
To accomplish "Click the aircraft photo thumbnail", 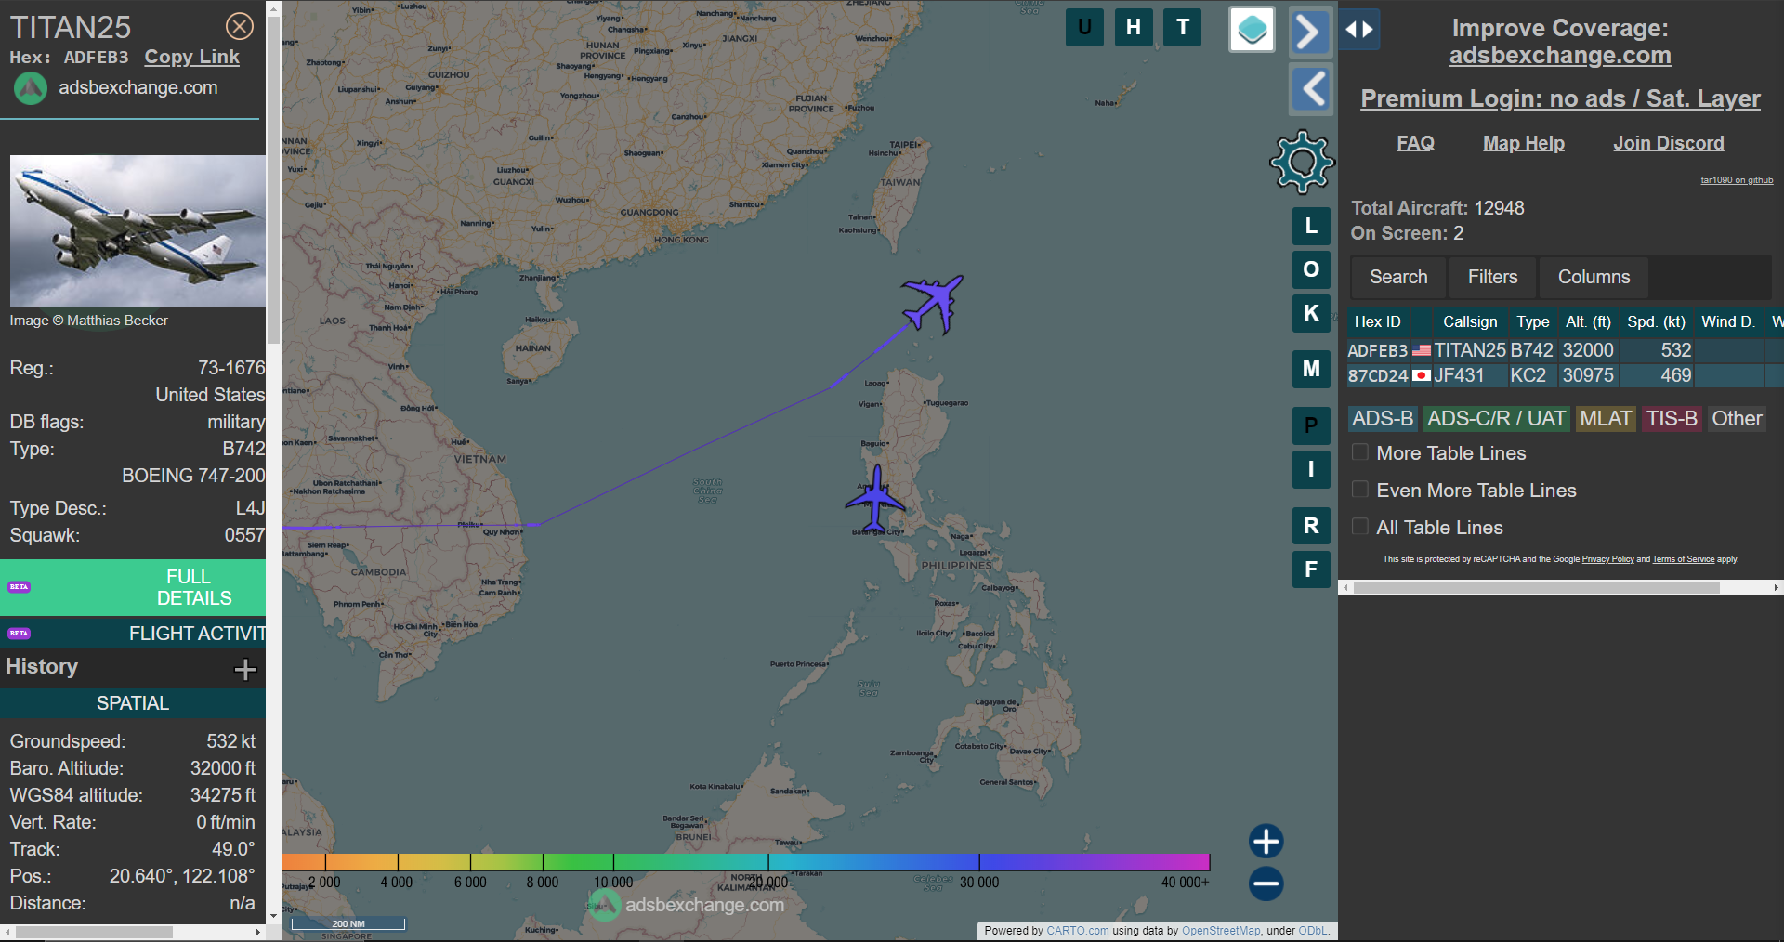I will pyautogui.click(x=138, y=231).
